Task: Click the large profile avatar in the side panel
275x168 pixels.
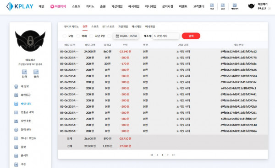Action: coord(30,41)
